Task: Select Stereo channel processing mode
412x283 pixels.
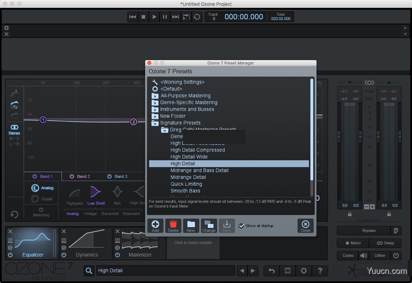Action: [14, 130]
